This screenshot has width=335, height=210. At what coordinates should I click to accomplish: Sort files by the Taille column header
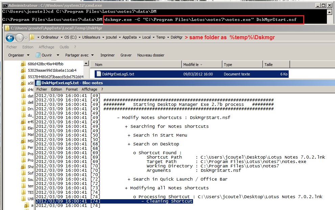276,65
